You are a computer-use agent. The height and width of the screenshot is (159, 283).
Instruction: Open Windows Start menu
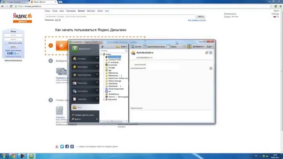point(4,156)
